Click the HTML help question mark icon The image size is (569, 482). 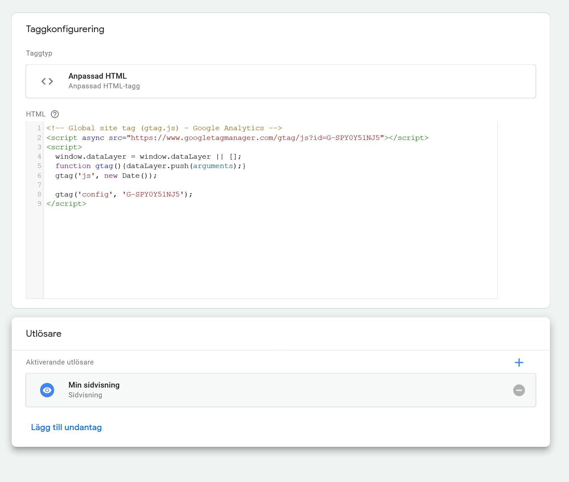click(x=55, y=114)
